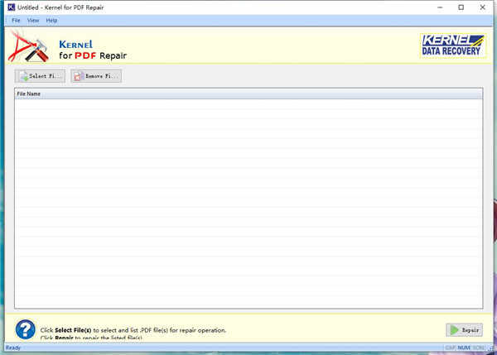Close the Kernel for PDF Repair window

point(482,7)
